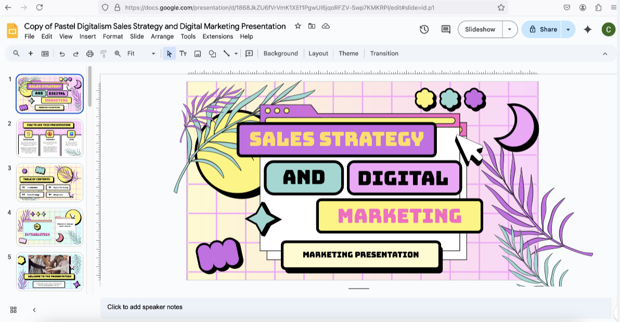Click the zoom magnifier icon

pyautogui.click(x=118, y=54)
